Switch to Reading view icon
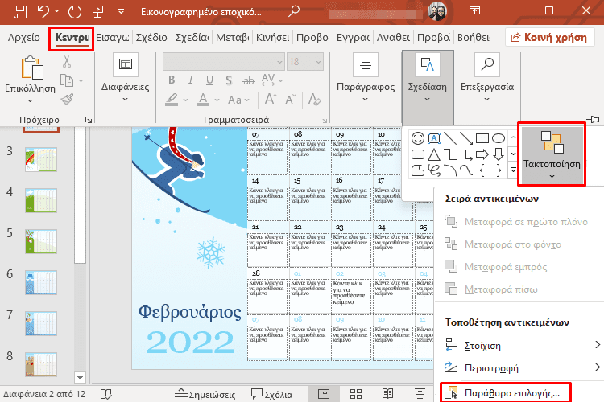604x402 pixels. click(387, 394)
